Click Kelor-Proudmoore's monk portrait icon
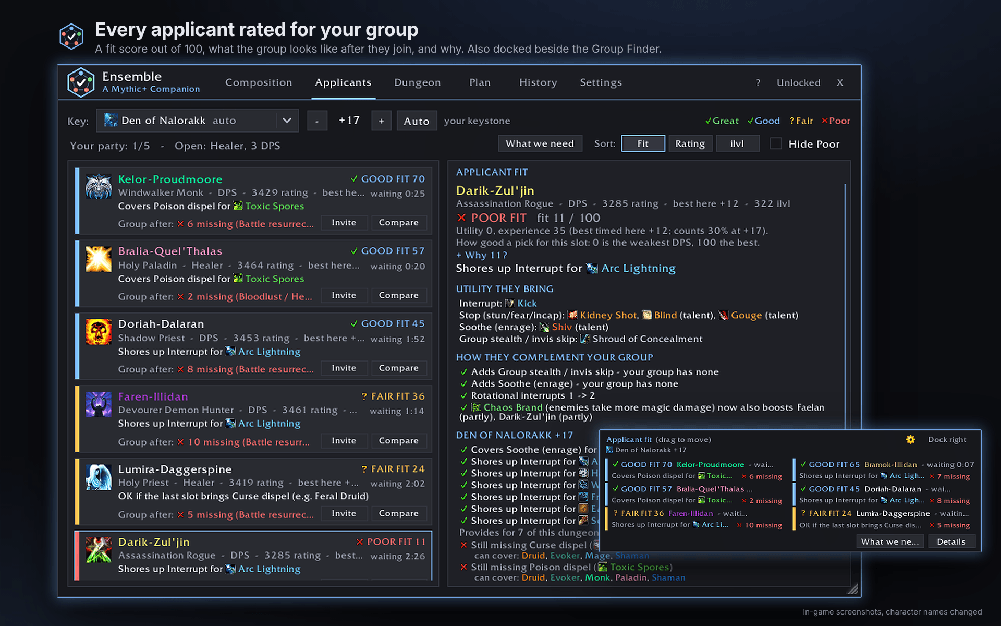Screen dimensions: 1001x626 coord(99,187)
